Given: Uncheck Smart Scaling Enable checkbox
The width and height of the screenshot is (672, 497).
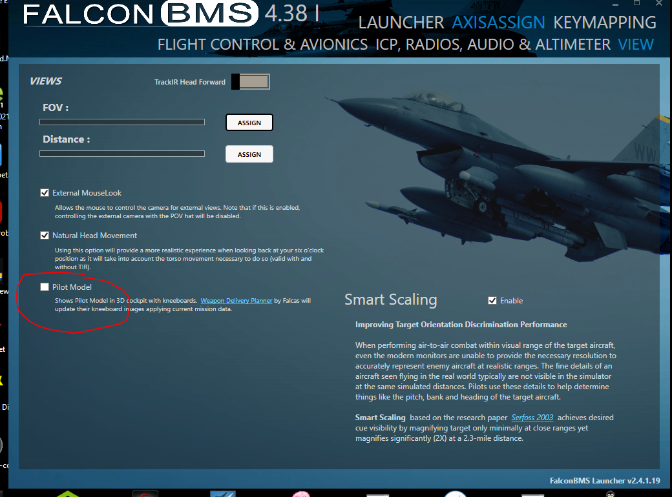Looking at the screenshot, I should pyautogui.click(x=492, y=301).
